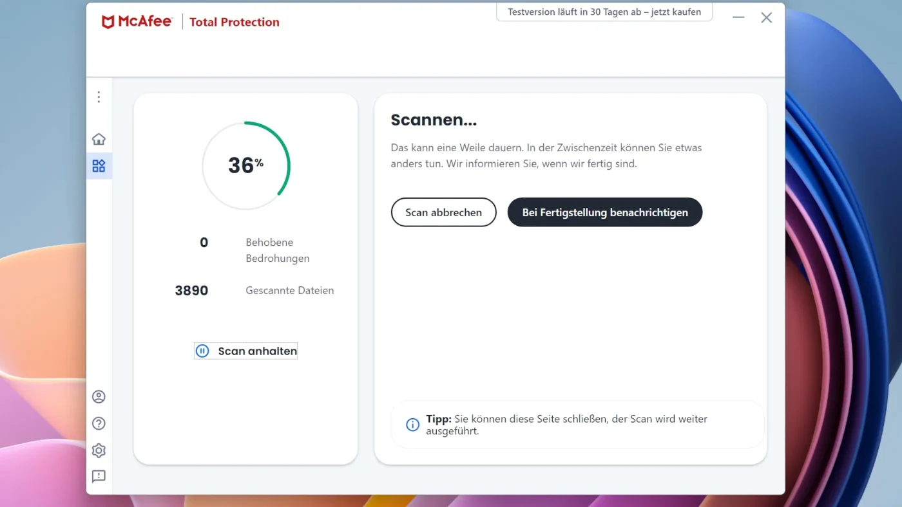Viewport: 902px width, 507px height.
Task: Open the account profile icon
Action: (x=99, y=397)
